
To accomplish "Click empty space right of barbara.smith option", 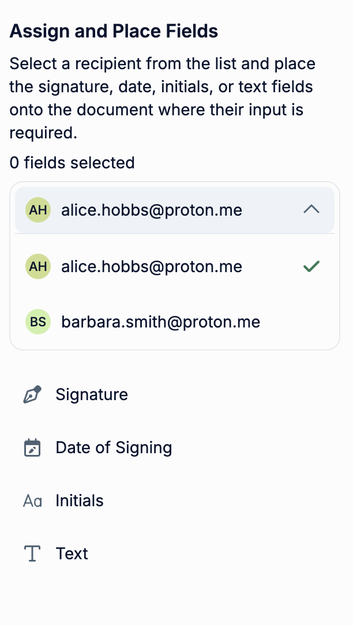I will click(300, 322).
